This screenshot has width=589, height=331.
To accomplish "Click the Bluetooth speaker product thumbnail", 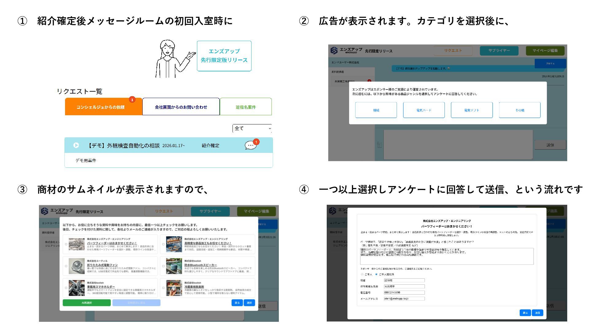I will tap(174, 266).
